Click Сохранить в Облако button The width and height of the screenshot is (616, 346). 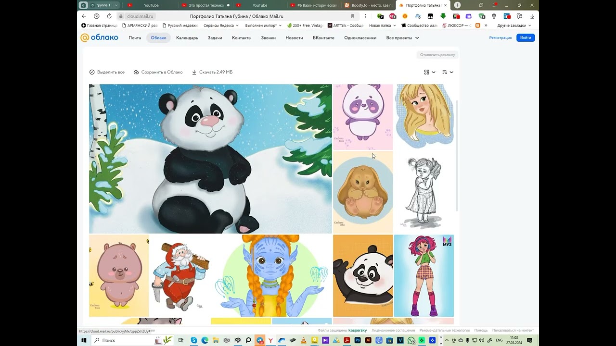tap(158, 72)
